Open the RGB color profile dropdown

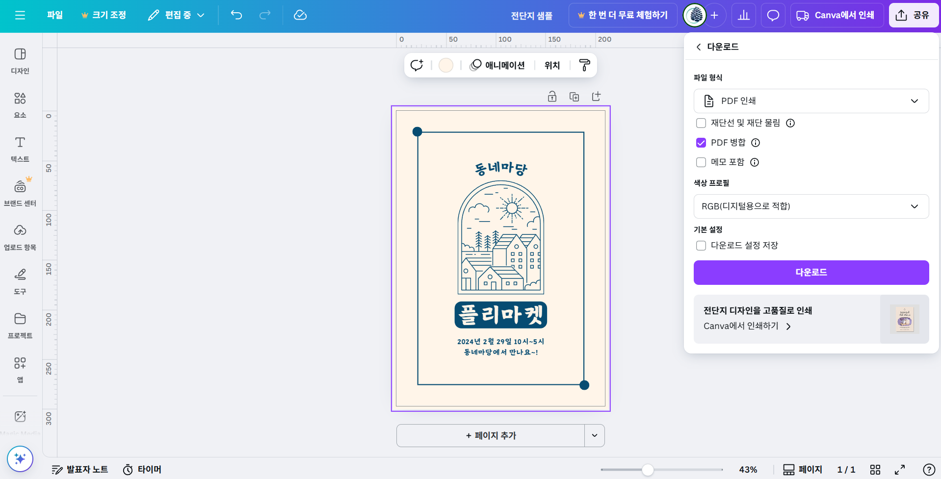811,206
